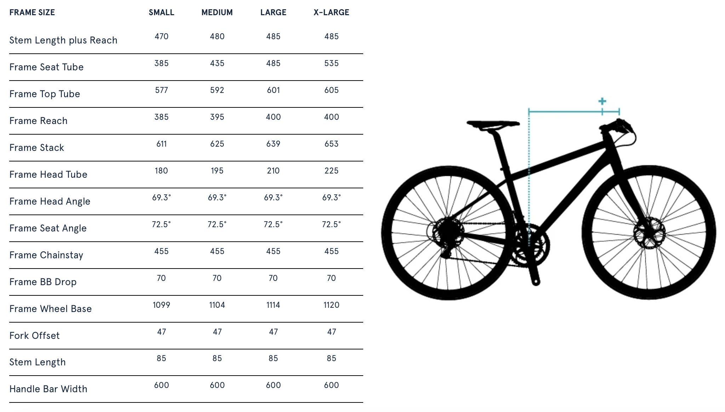
Task: Click the Handle Bar Width label
Action: 48,389
